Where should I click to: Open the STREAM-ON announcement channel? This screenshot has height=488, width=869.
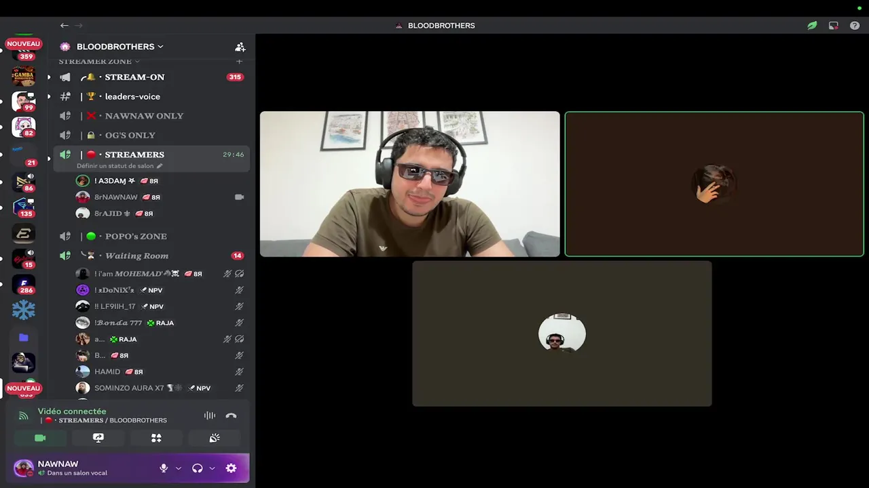point(151,77)
